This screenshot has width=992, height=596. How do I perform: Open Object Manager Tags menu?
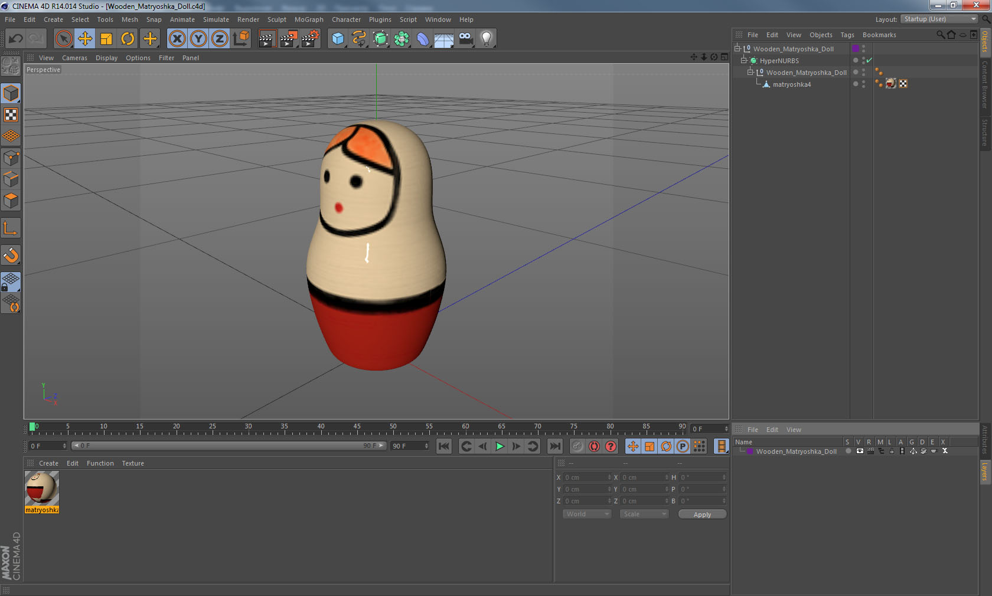pos(847,35)
